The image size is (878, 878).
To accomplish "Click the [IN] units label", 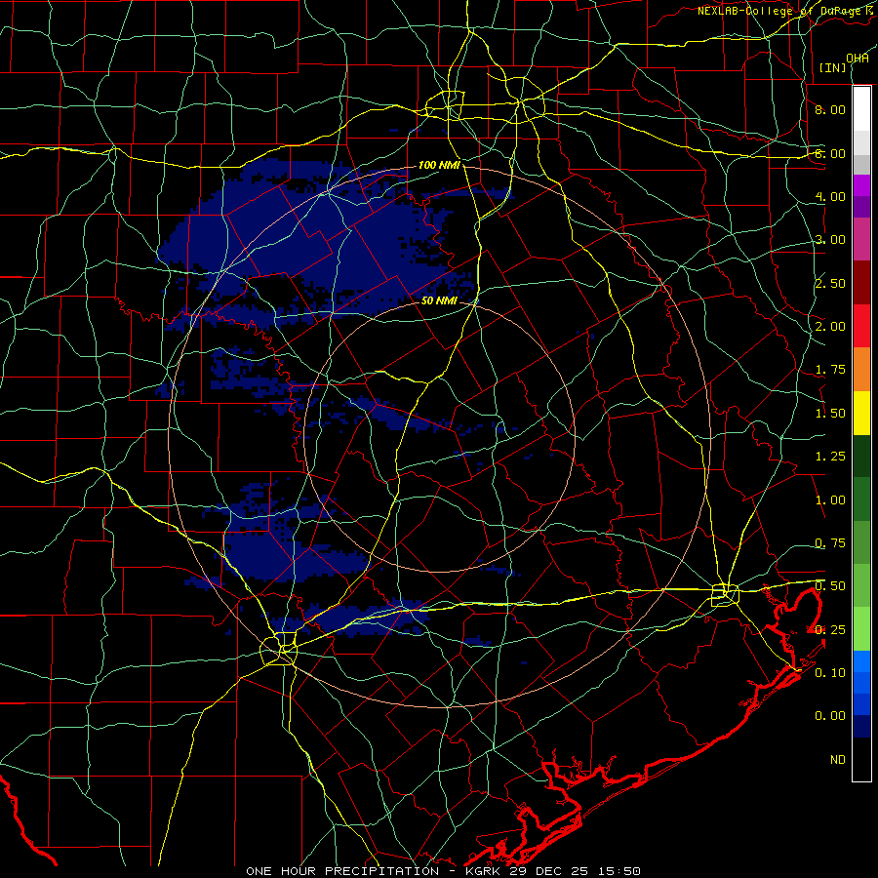I will (x=833, y=67).
